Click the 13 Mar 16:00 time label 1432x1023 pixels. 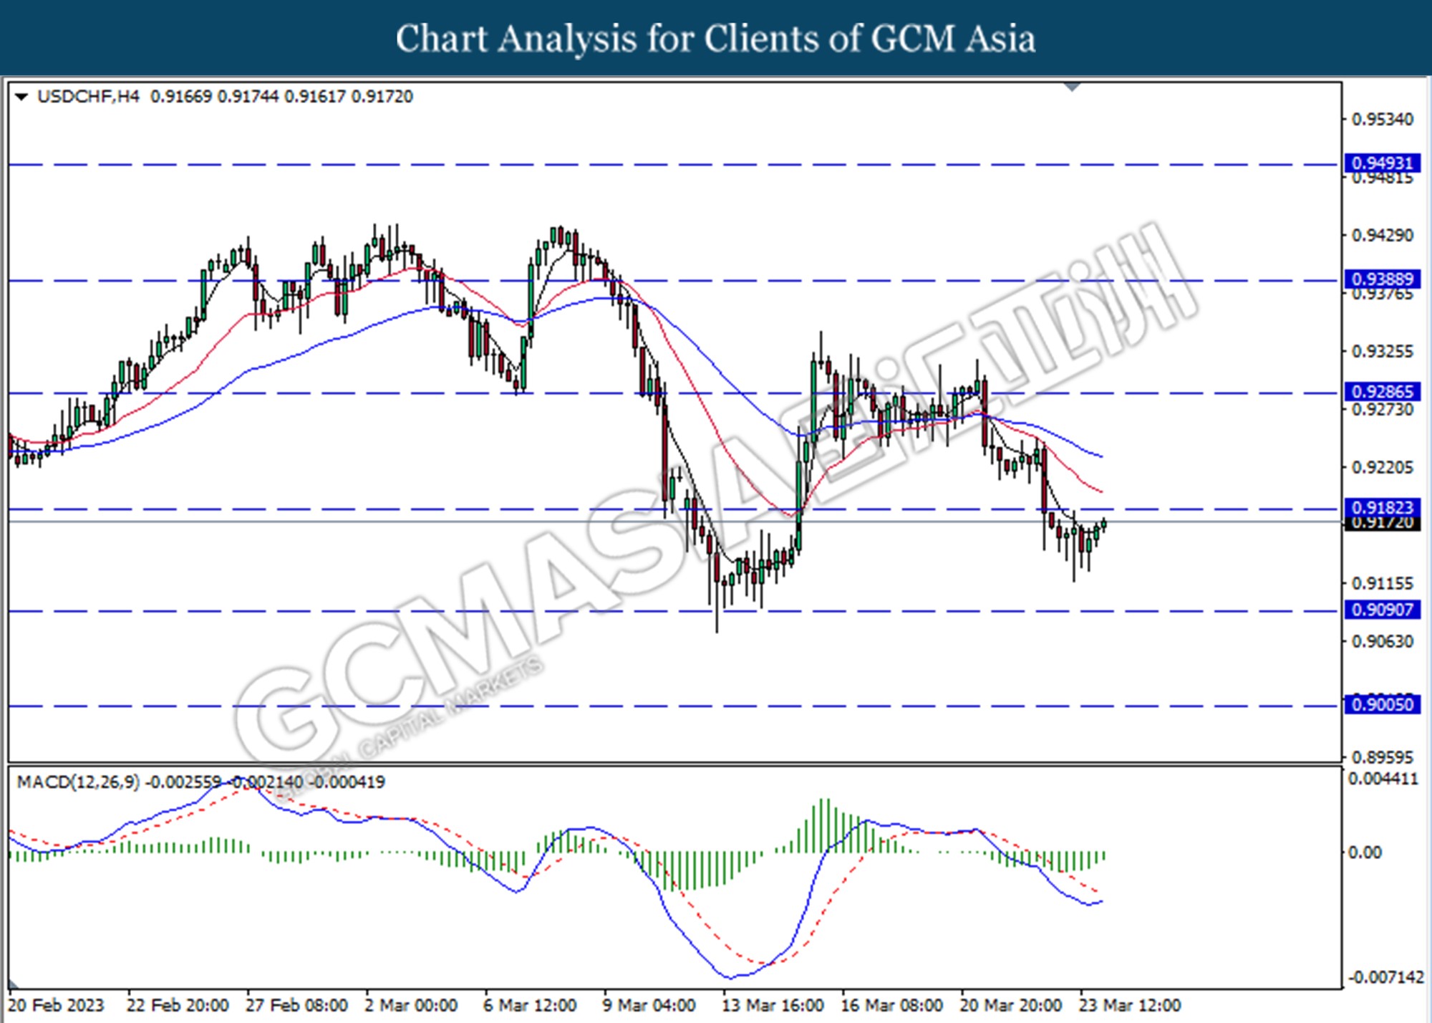[x=773, y=1006]
